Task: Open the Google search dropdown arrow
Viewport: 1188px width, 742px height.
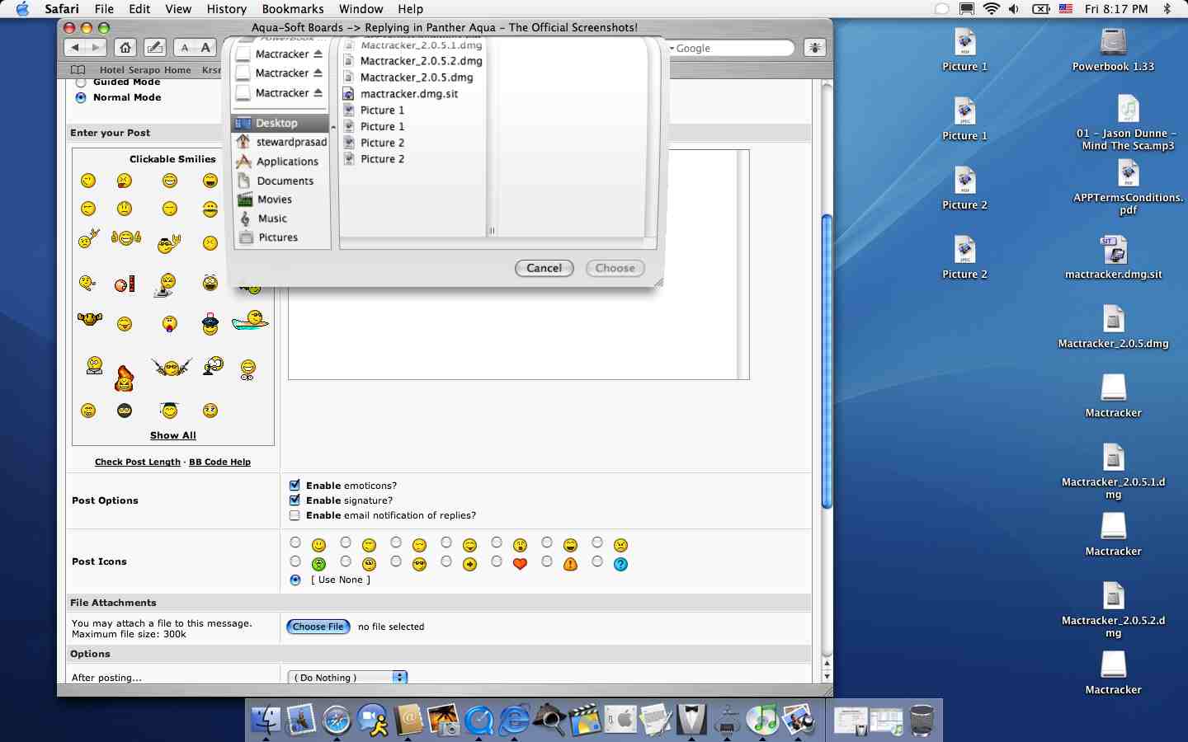Action: pos(672,48)
